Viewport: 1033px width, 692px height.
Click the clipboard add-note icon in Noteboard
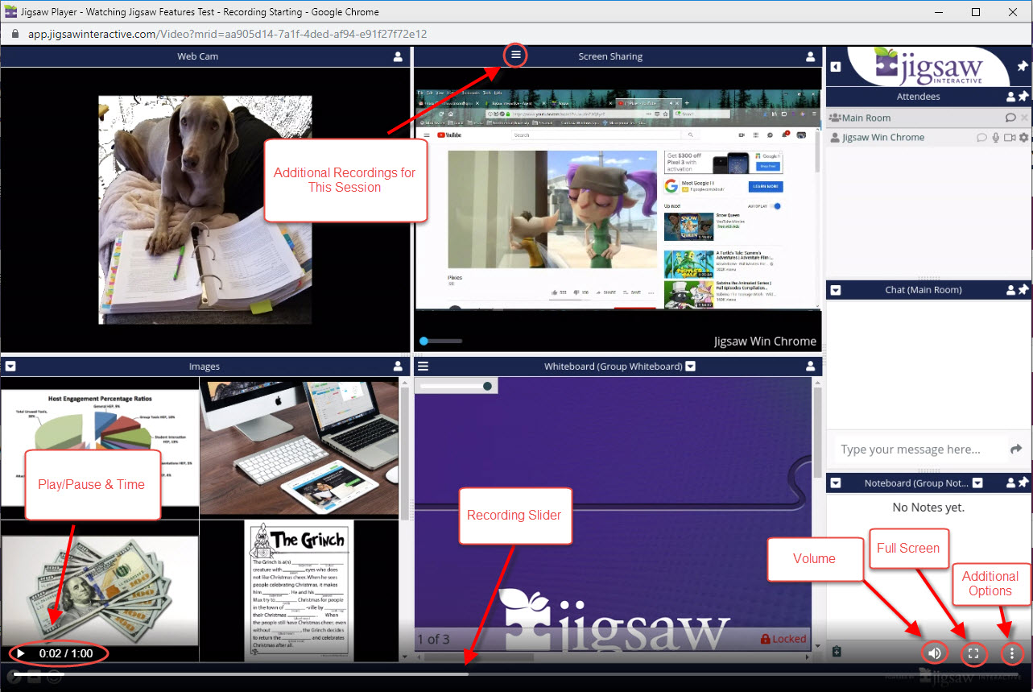pos(836,651)
